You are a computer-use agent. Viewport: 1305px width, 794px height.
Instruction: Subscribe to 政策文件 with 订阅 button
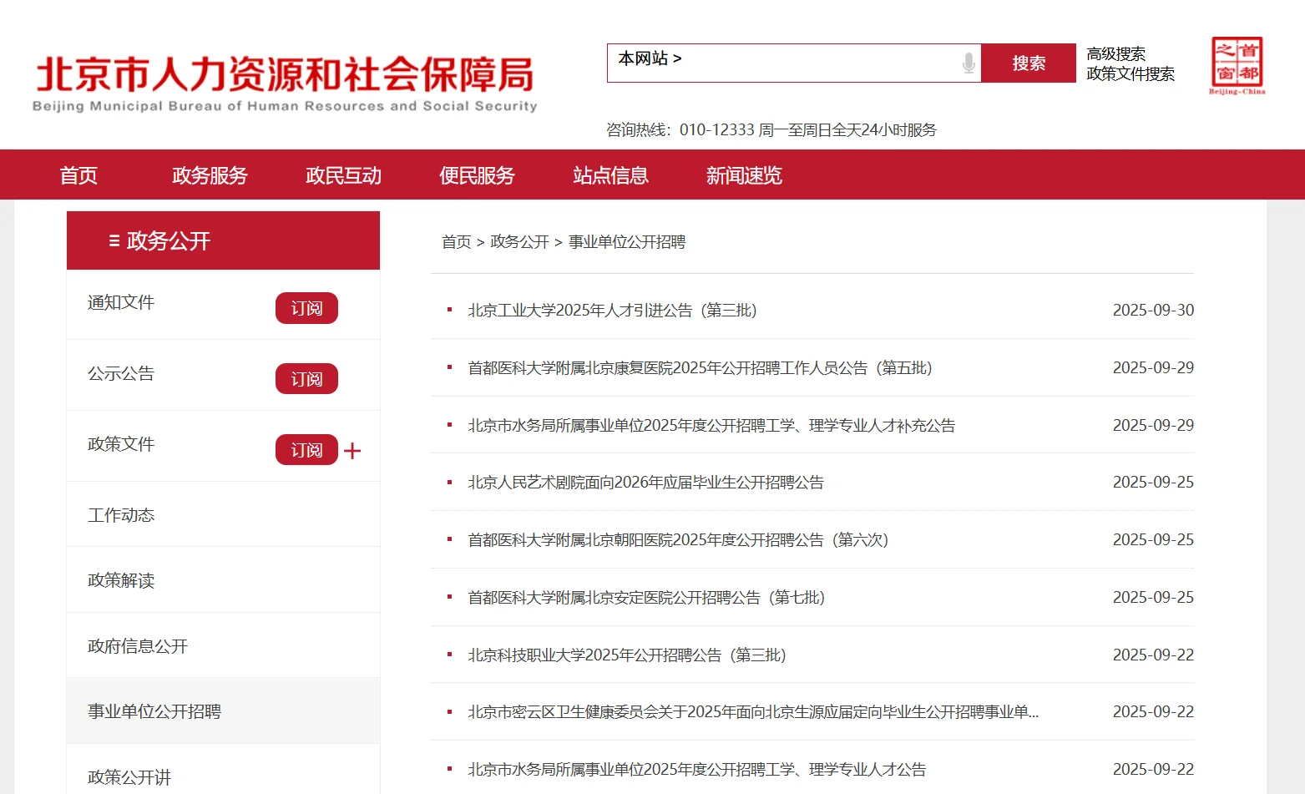306,450
